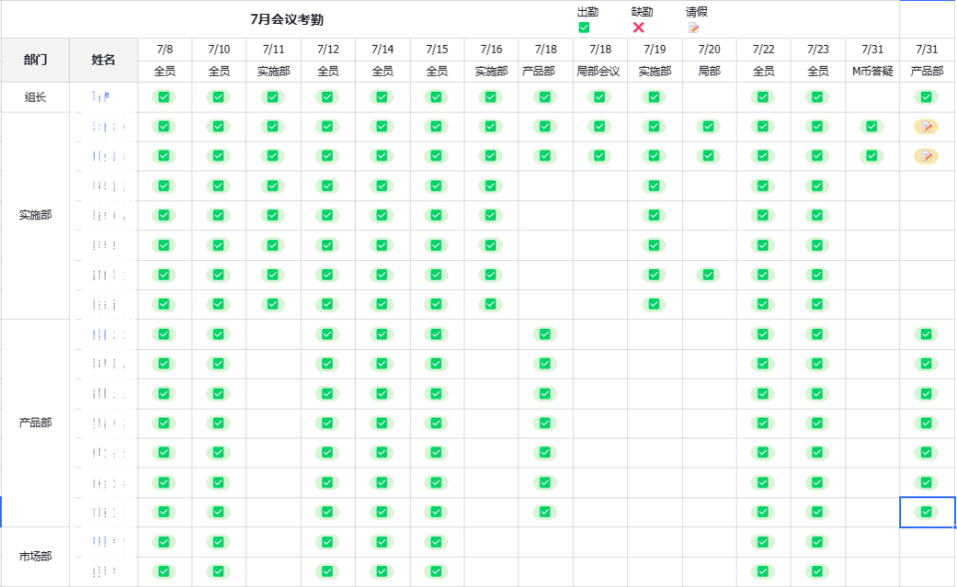Toggle checkbox in the blue-outlined selected cell
Viewport: 957px width, 587px height.
[x=926, y=512]
